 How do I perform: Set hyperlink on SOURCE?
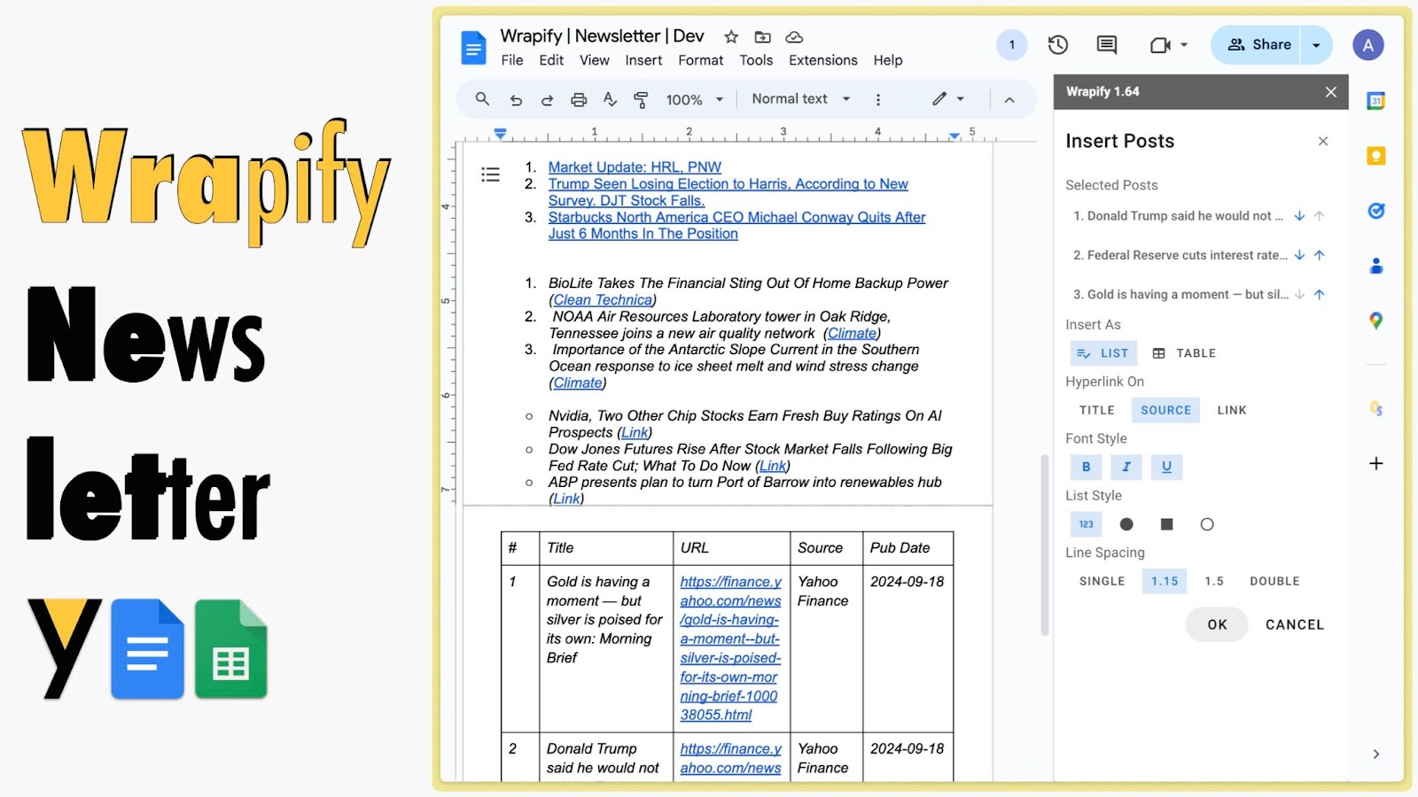coord(1165,410)
